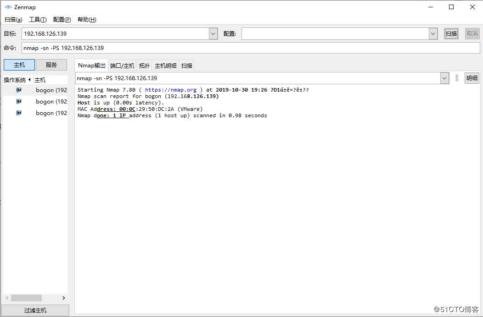Viewport: 483px width, 317px height.
Task: Open the 扫描(a) menu
Action: coord(13,20)
